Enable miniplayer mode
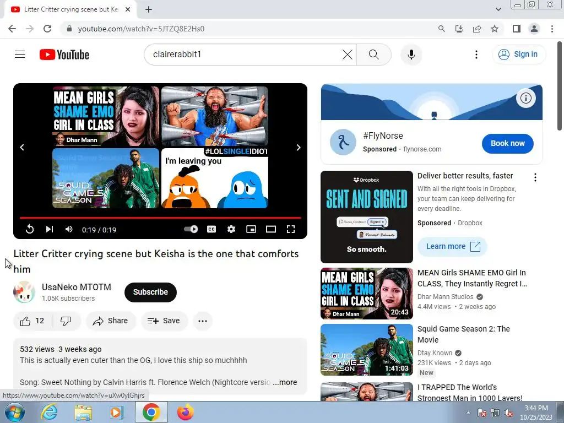This screenshot has width=564, height=423. click(x=251, y=229)
